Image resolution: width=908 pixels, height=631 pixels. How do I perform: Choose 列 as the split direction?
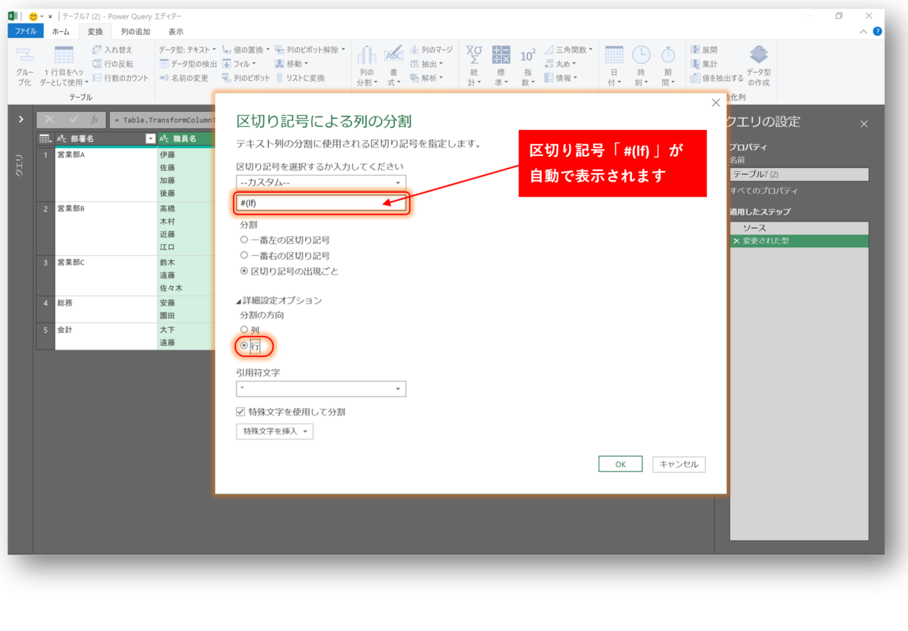[244, 330]
